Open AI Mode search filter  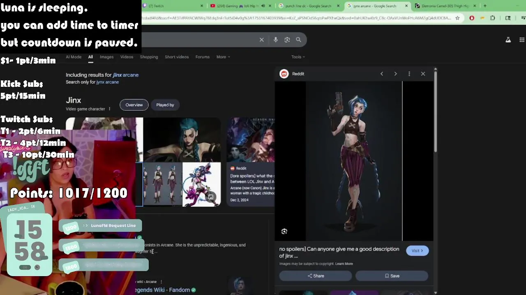[x=74, y=57]
